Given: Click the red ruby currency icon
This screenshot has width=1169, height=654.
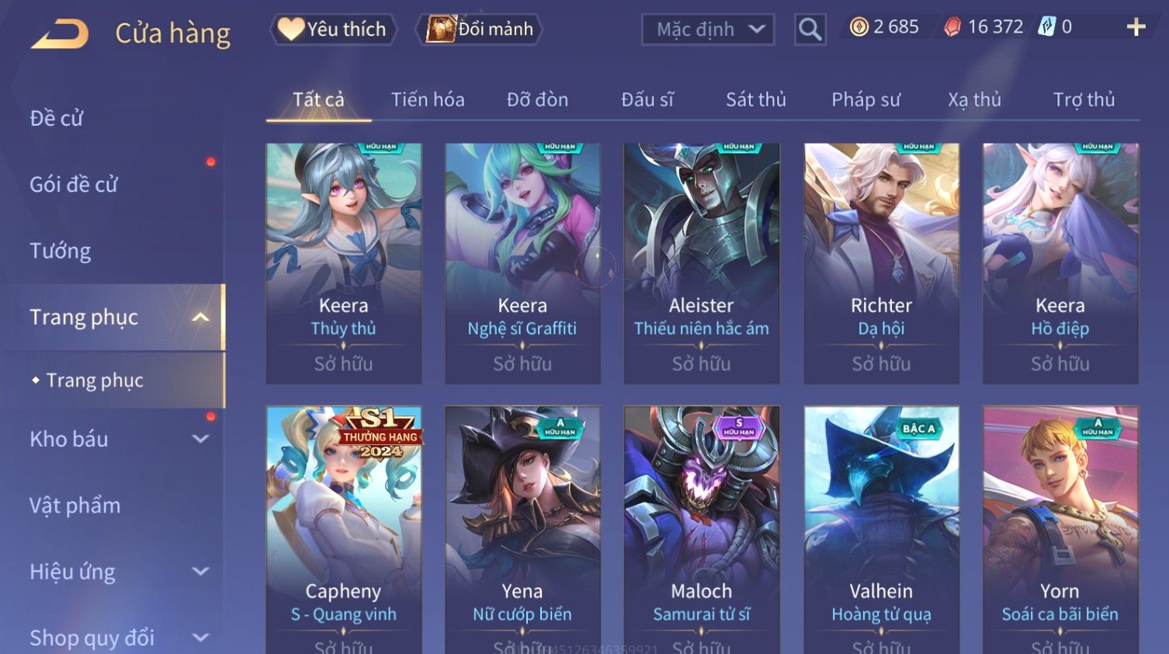Looking at the screenshot, I should coord(952,27).
